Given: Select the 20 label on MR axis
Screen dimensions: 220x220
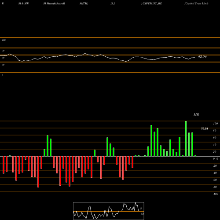Looking at the screenshot, I should 214,152.
